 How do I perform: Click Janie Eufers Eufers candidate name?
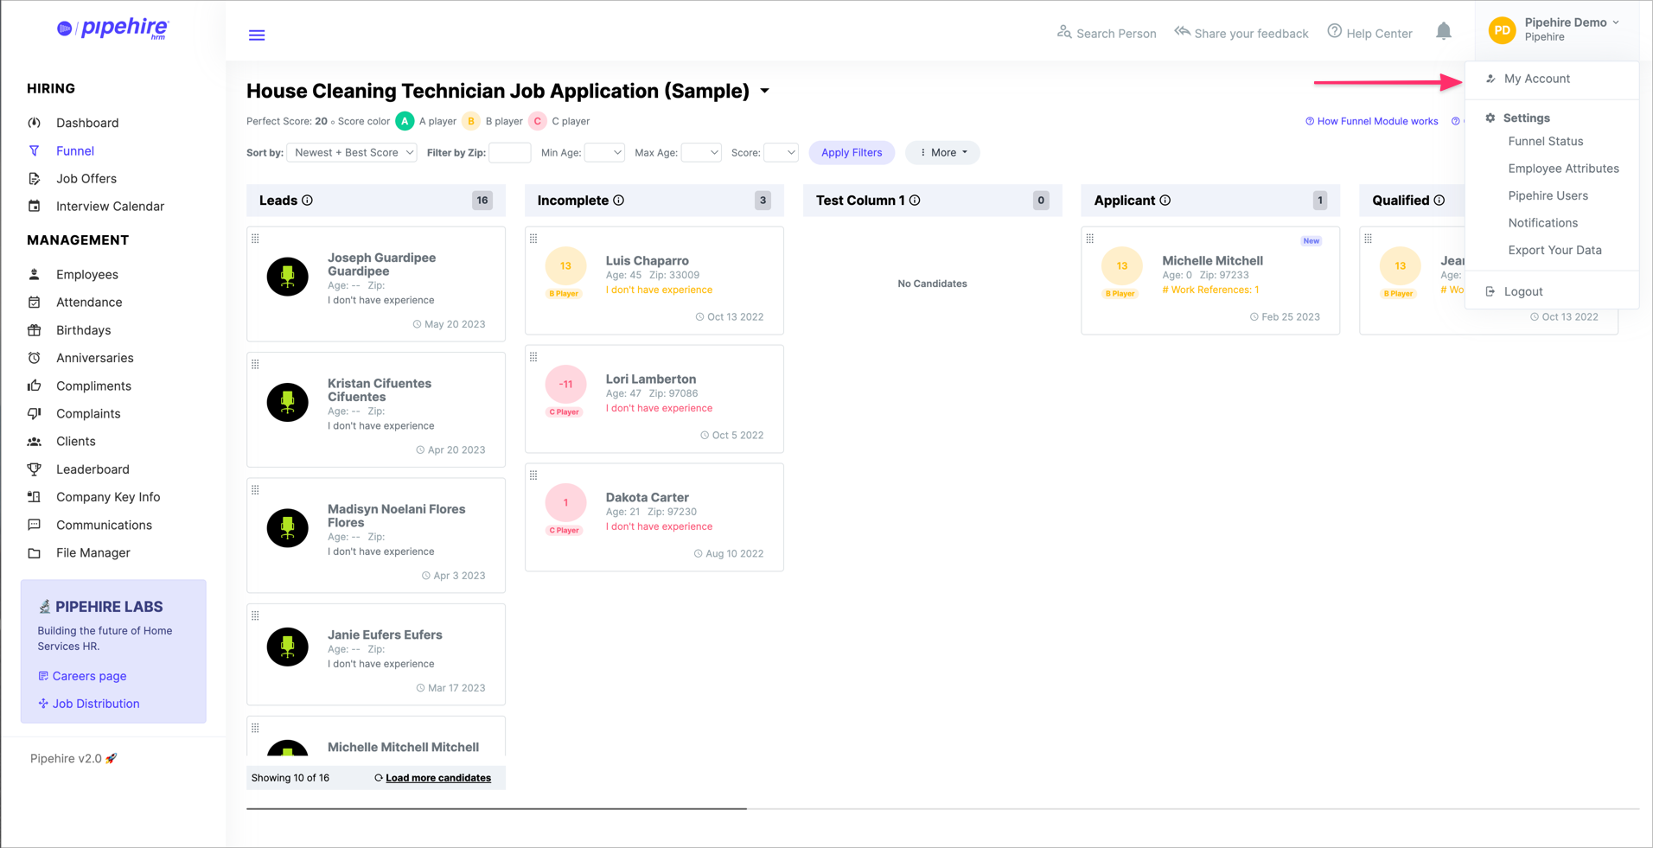pos(385,634)
